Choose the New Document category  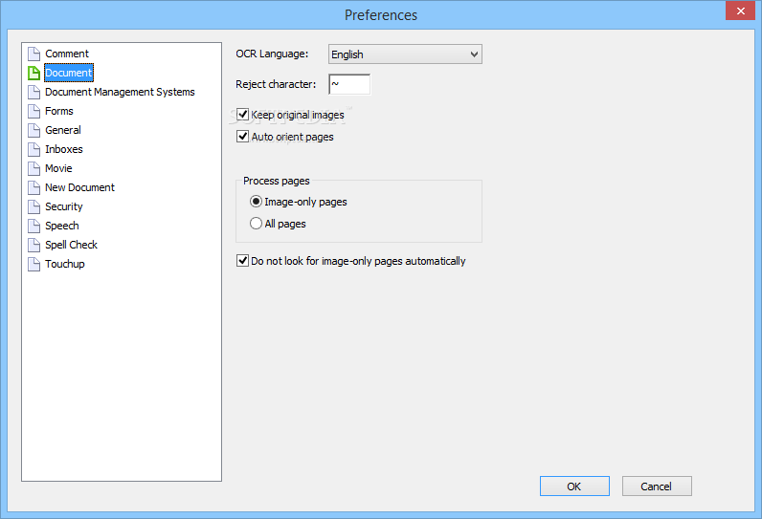(x=79, y=187)
